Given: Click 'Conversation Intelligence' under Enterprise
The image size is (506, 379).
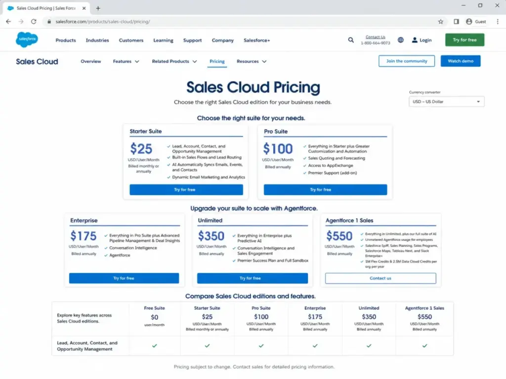Looking at the screenshot, I should [x=133, y=248].
